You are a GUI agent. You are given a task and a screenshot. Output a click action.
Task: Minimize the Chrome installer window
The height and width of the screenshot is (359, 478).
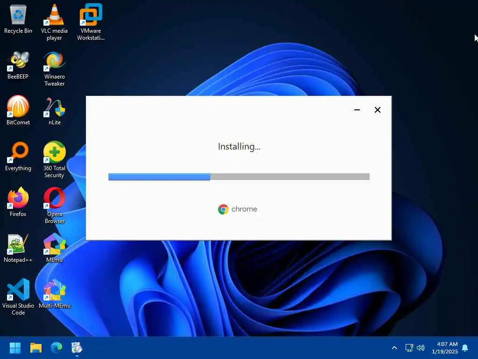pos(357,110)
